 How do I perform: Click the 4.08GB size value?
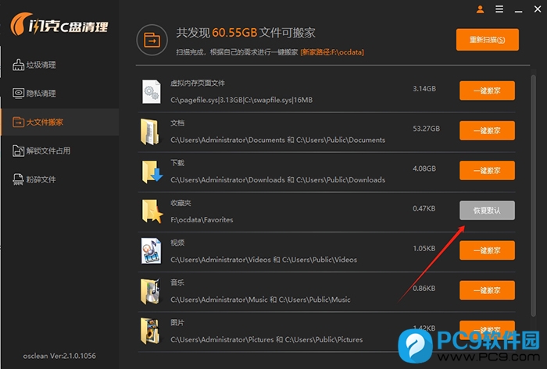pyautogui.click(x=424, y=169)
